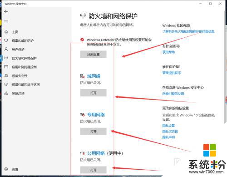Click the account protection person icon
Screen dimensions: 227x177
click(x=6, y=49)
